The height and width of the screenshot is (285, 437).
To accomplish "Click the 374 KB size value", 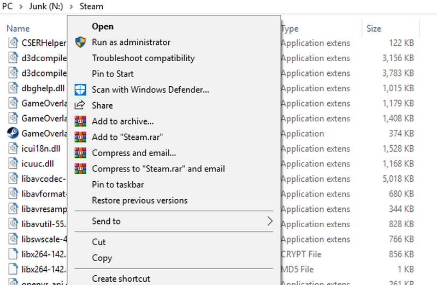I will [x=401, y=133].
